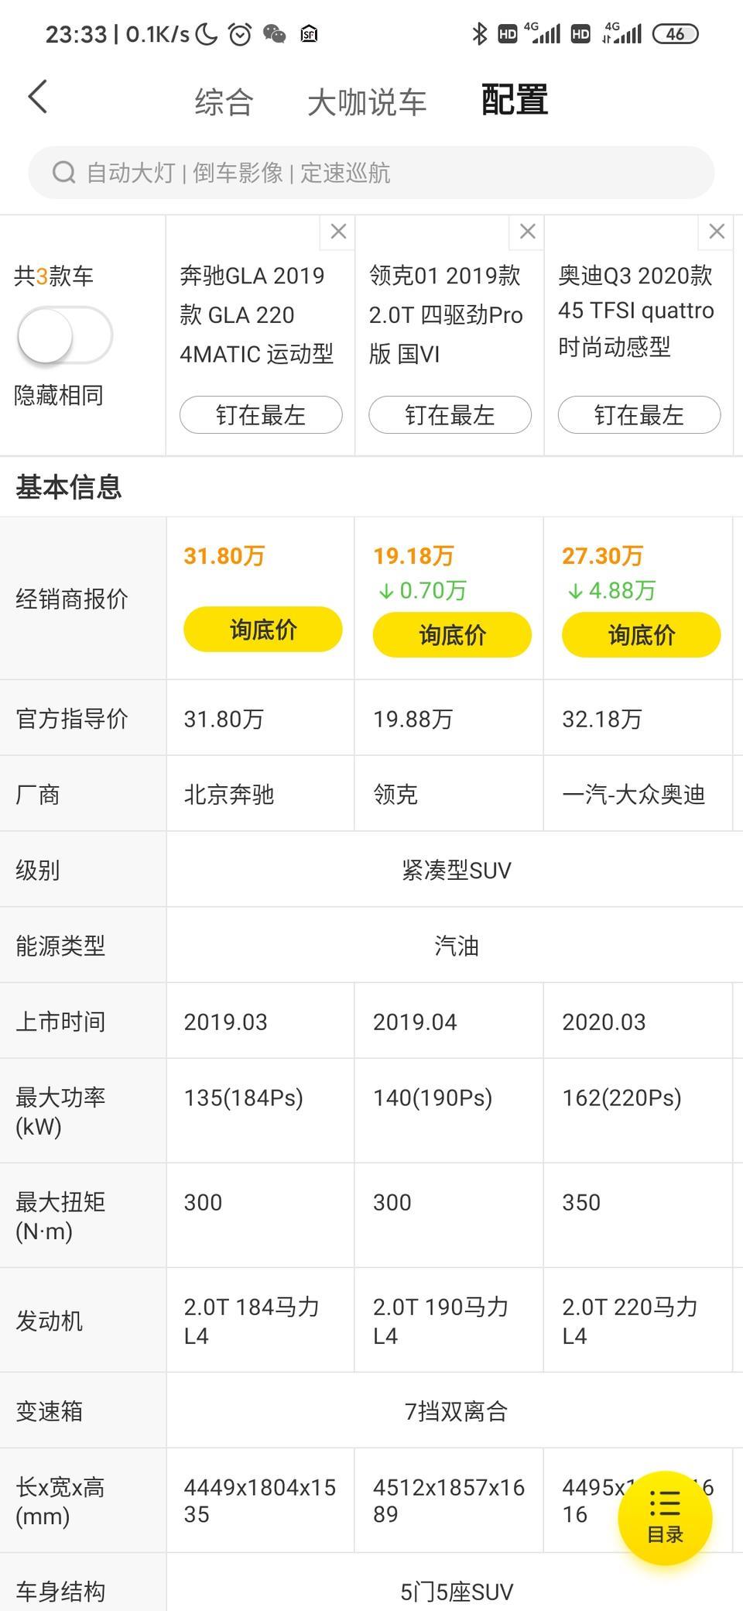743x1611 pixels.
Task: Tap the do-not-disturb moon icon
Action: pyautogui.click(x=206, y=34)
